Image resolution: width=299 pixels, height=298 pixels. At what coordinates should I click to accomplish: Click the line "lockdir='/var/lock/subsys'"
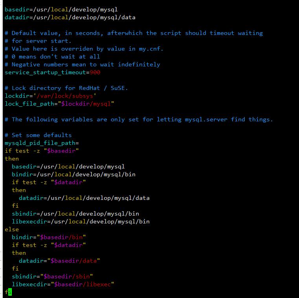pyautogui.click(x=51, y=96)
